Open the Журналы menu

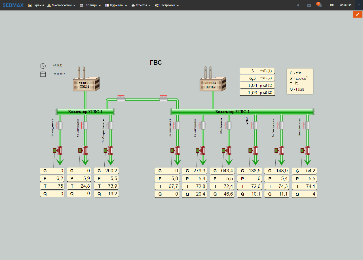coord(116,5)
